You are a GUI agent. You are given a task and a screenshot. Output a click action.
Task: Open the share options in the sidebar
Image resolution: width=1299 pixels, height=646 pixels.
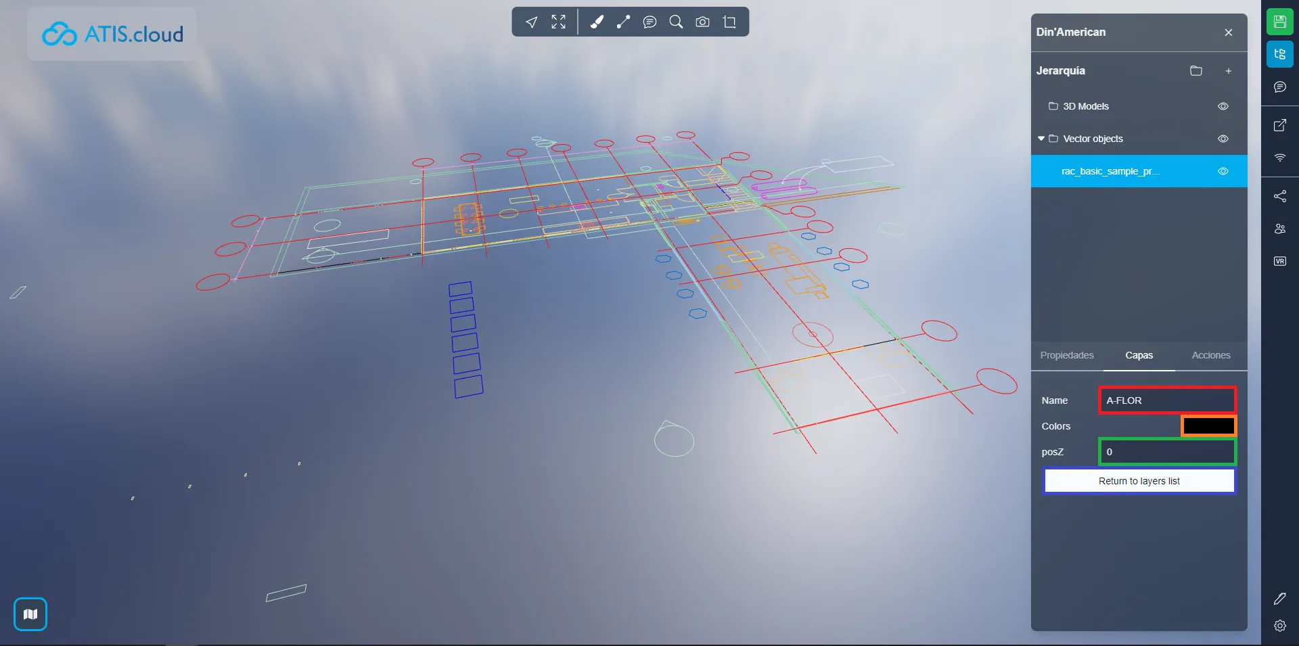[x=1279, y=196]
